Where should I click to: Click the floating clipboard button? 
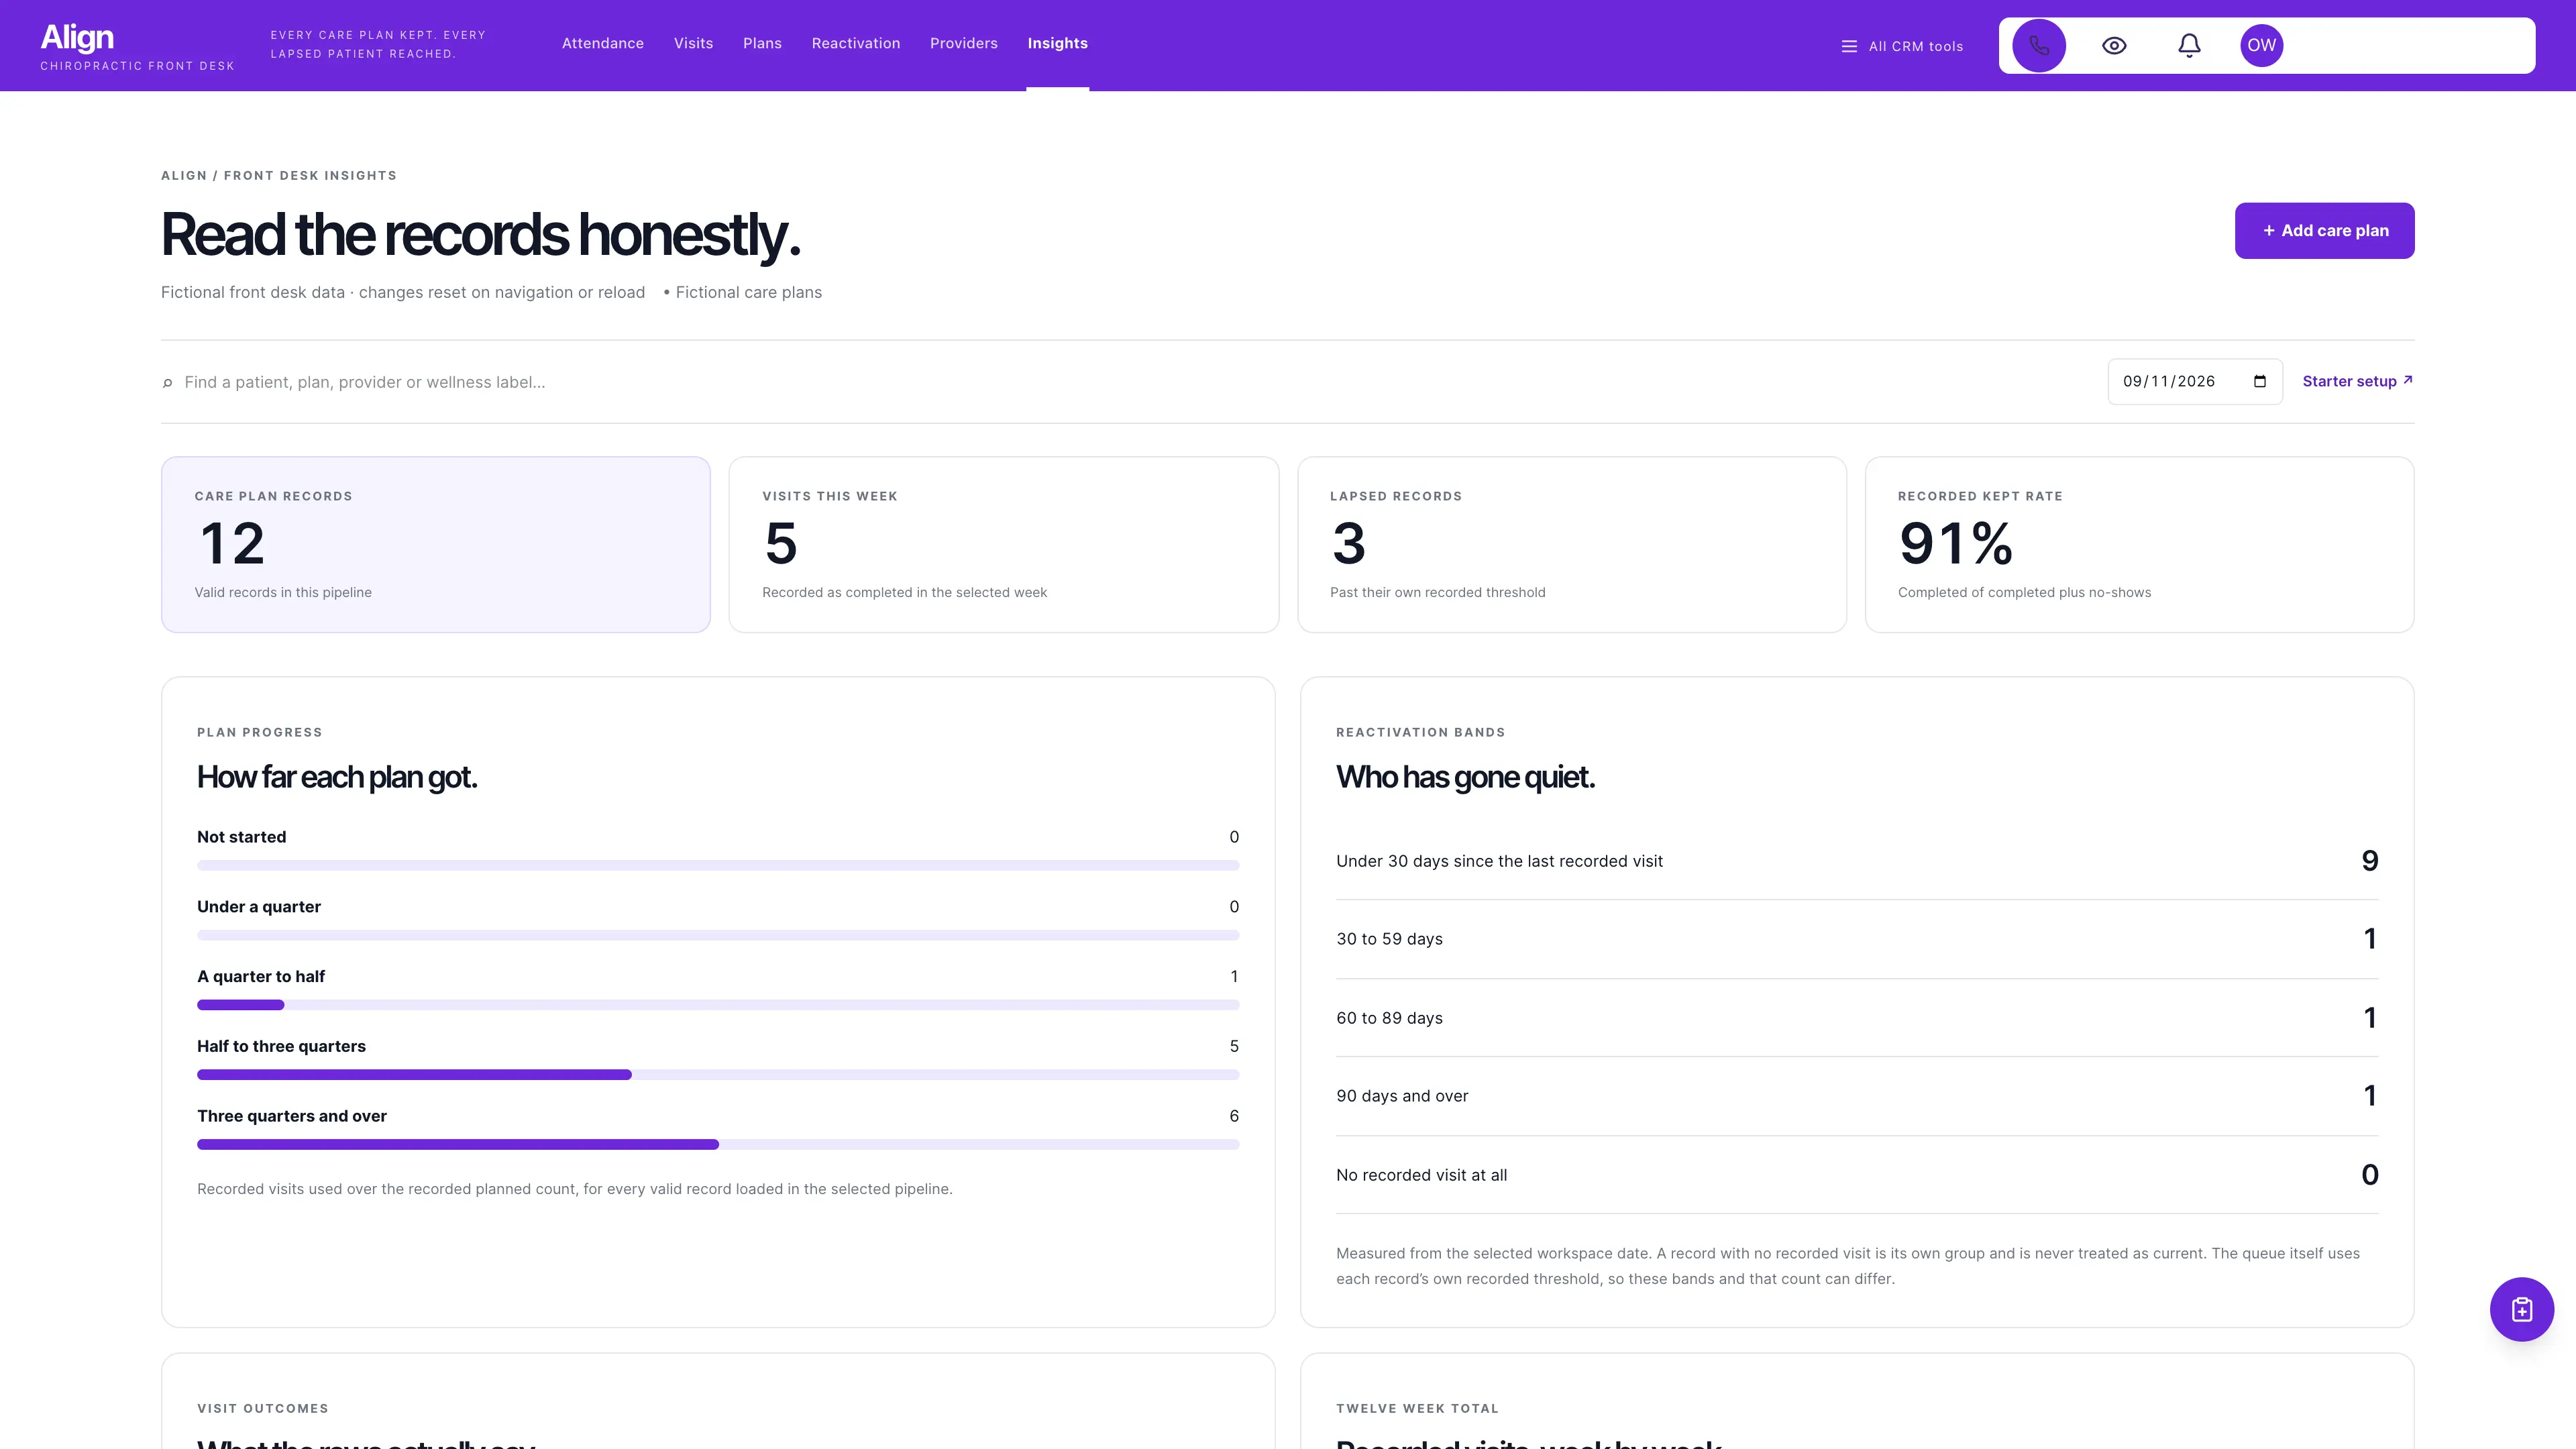pos(2521,1309)
